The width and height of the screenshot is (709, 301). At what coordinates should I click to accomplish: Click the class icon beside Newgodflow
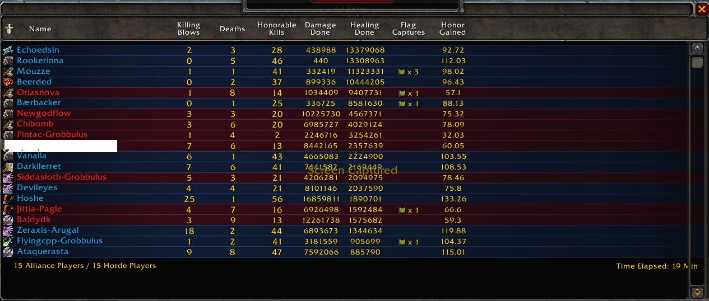point(8,114)
